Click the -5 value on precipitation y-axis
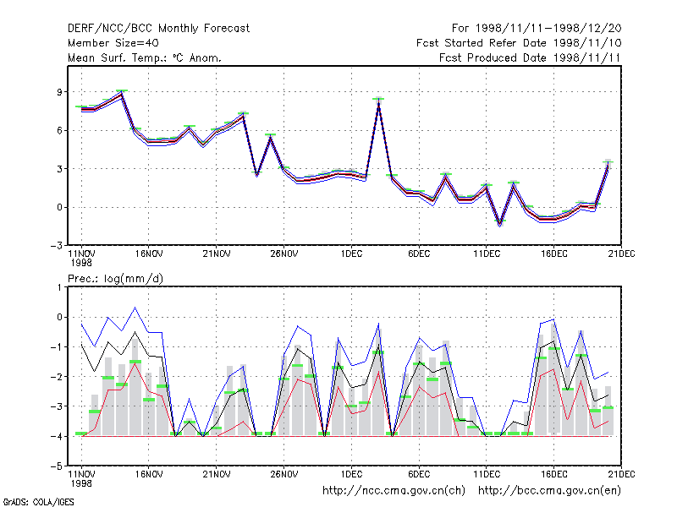Screen dimensions: 677x507 (57, 466)
